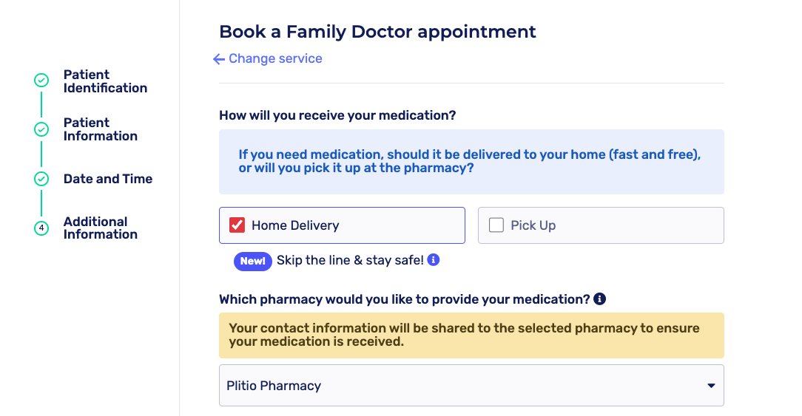Open the Date and Time step

click(108, 179)
